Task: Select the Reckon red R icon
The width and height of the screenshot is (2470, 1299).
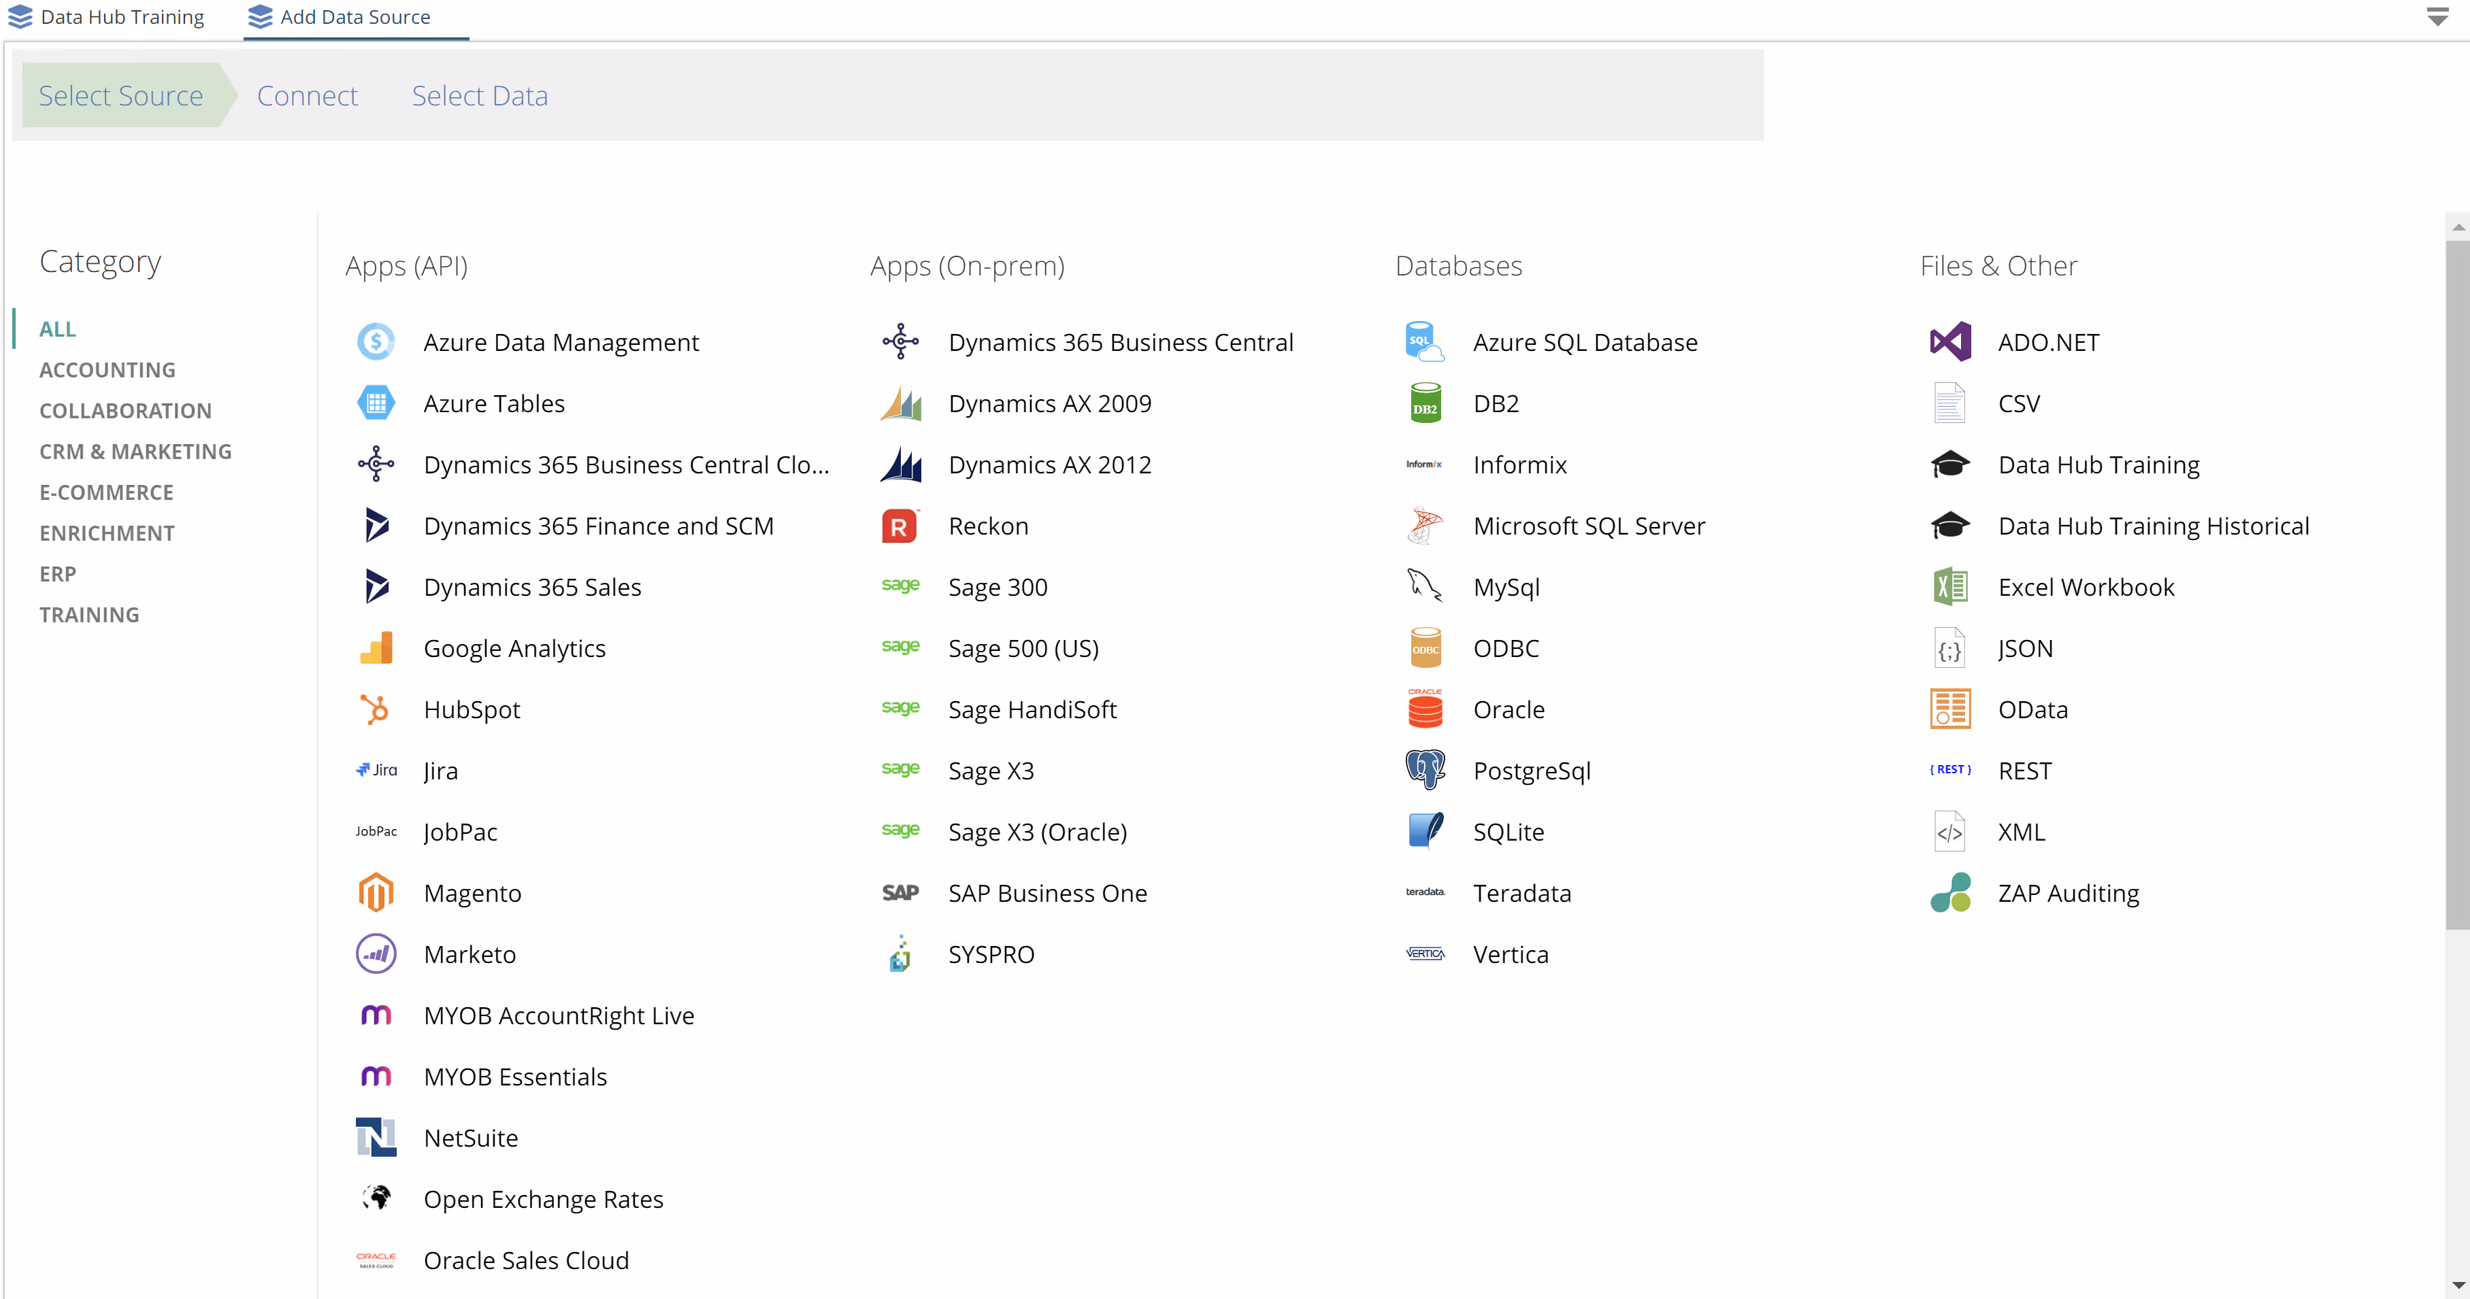Action: (900, 526)
